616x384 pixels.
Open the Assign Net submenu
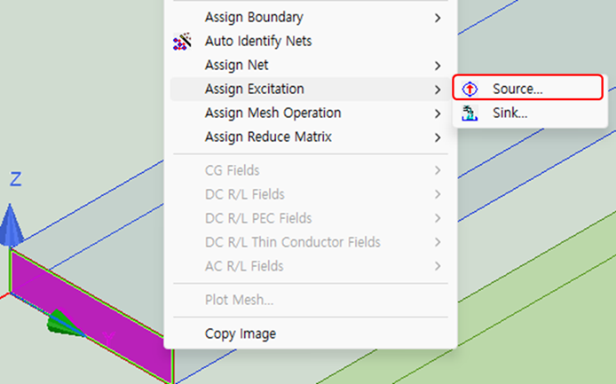[236, 65]
